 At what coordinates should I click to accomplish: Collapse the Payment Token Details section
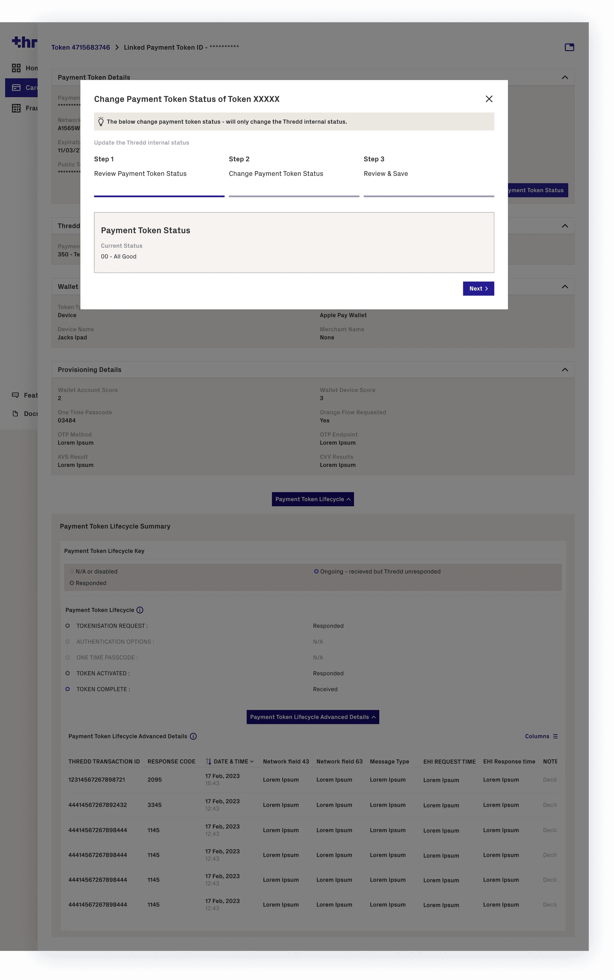[565, 77]
